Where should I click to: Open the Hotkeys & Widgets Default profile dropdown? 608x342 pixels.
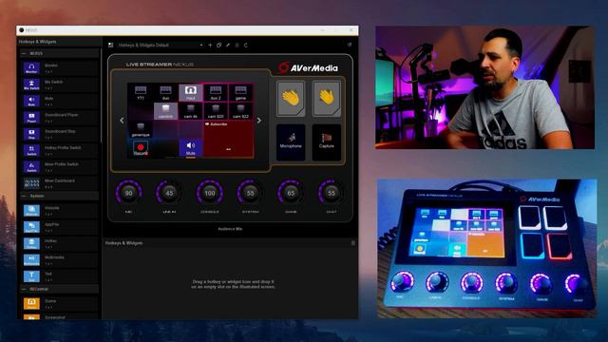(161, 45)
